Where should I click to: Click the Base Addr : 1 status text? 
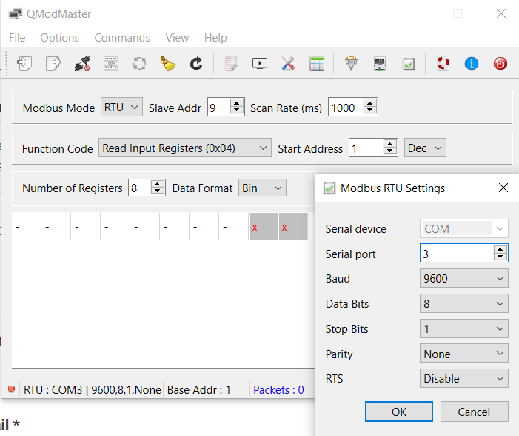pos(198,389)
